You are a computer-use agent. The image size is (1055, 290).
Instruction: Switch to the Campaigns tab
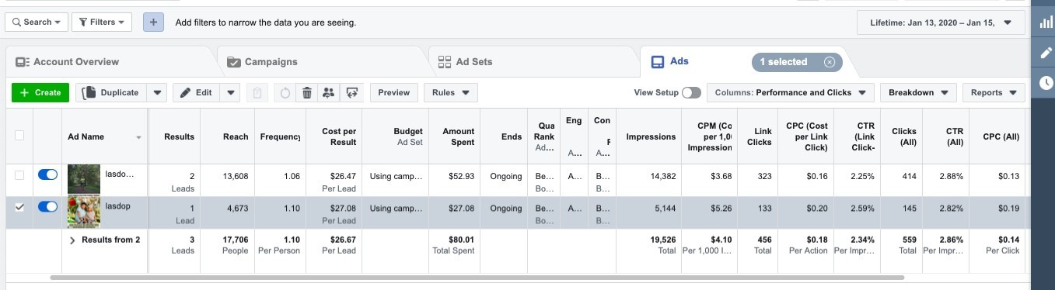(262, 62)
